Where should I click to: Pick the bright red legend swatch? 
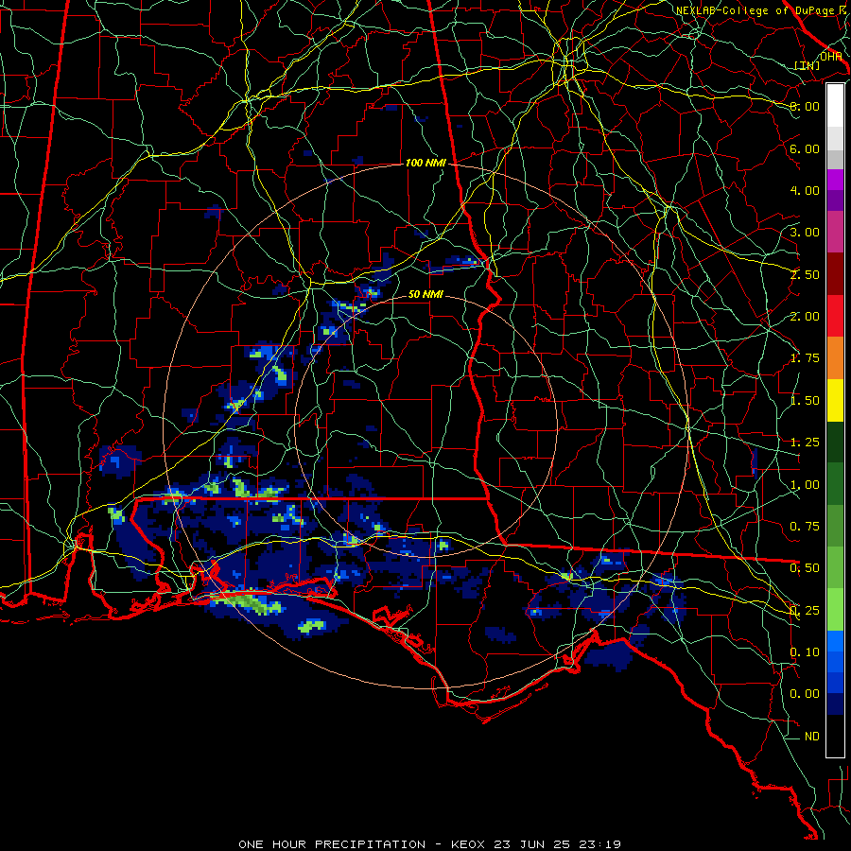pos(835,316)
